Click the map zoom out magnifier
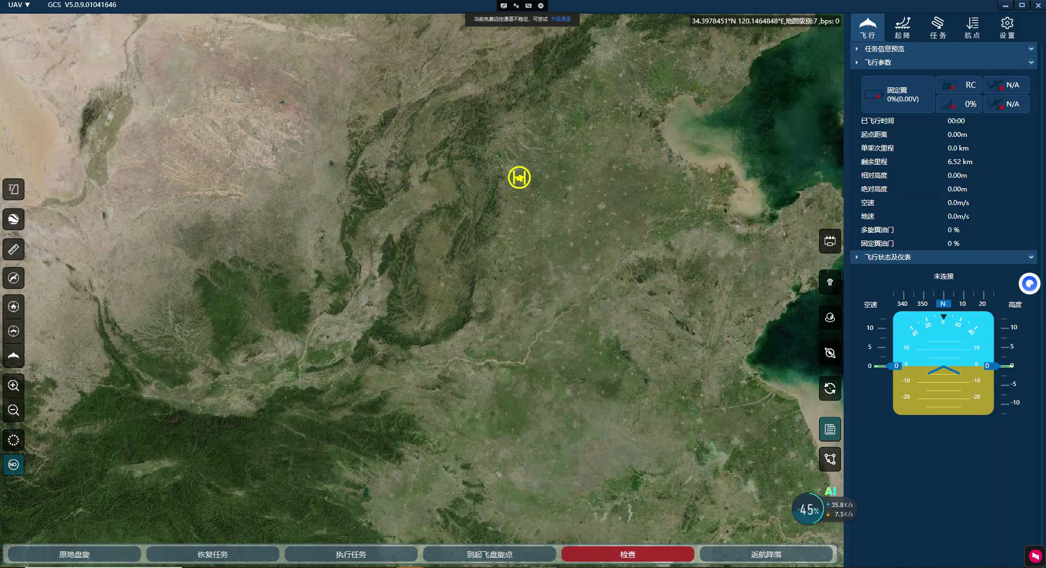This screenshot has width=1046, height=568. 13,410
